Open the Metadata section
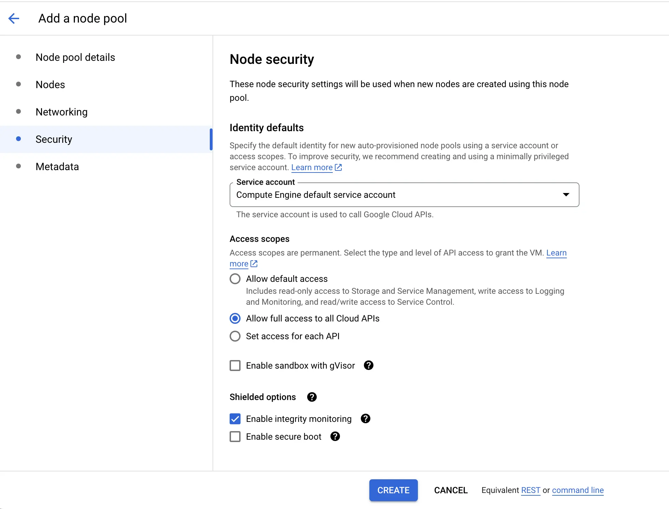Viewport: 669px width, 509px height. point(57,166)
